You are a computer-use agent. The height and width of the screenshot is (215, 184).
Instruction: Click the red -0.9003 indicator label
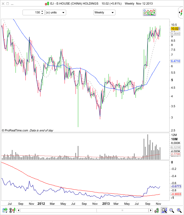pyautogui.click(x=176, y=194)
